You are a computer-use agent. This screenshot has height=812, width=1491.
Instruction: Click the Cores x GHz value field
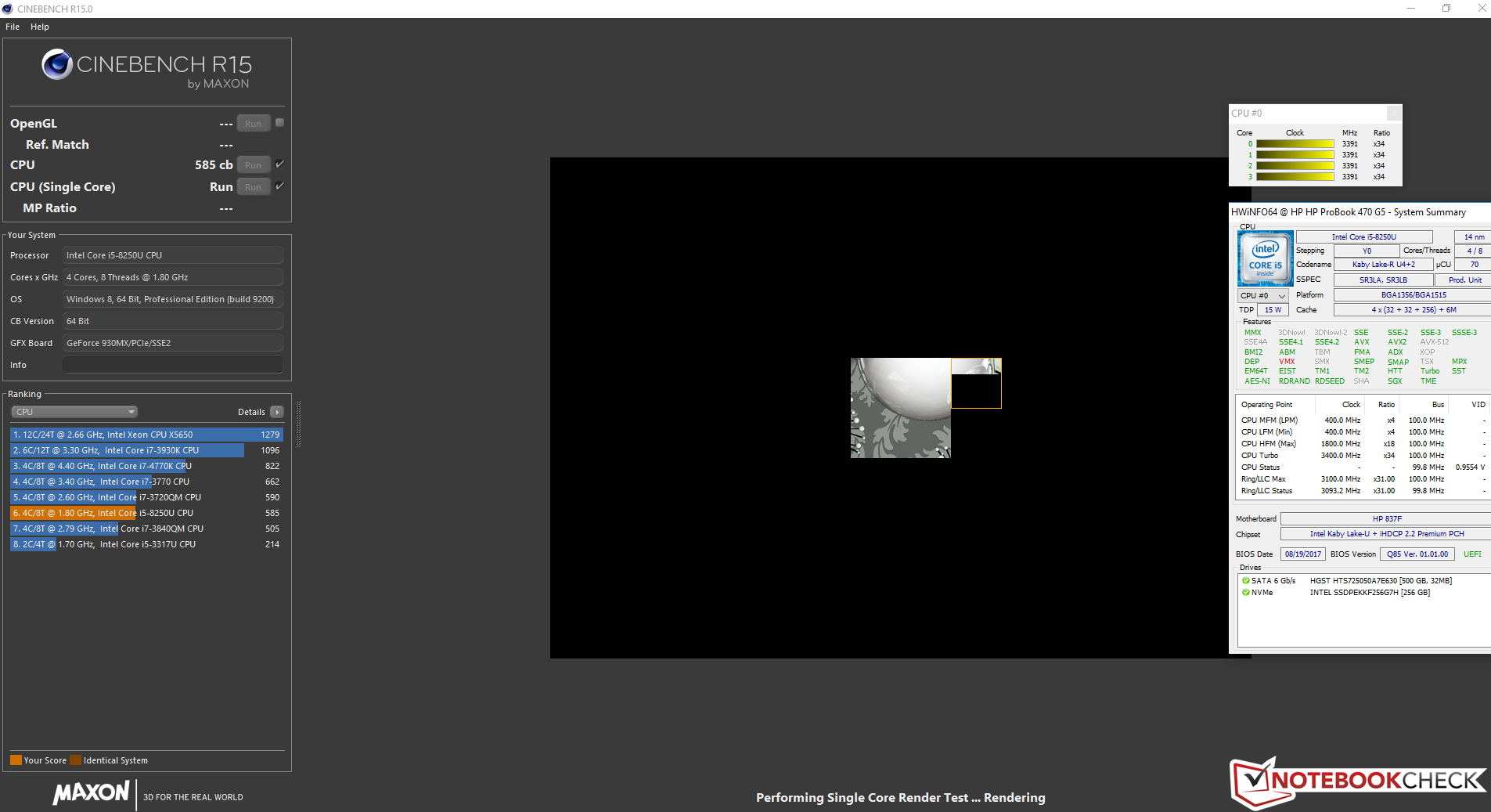[173, 277]
